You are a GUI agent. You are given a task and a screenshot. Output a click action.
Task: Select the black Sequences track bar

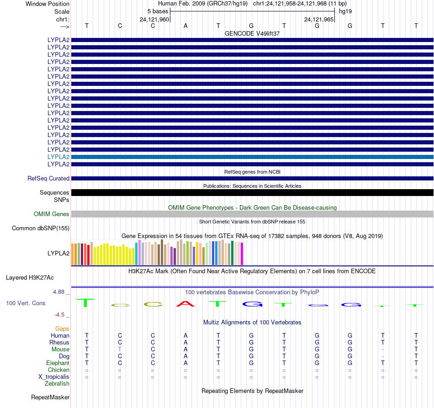pyautogui.click(x=252, y=193)
